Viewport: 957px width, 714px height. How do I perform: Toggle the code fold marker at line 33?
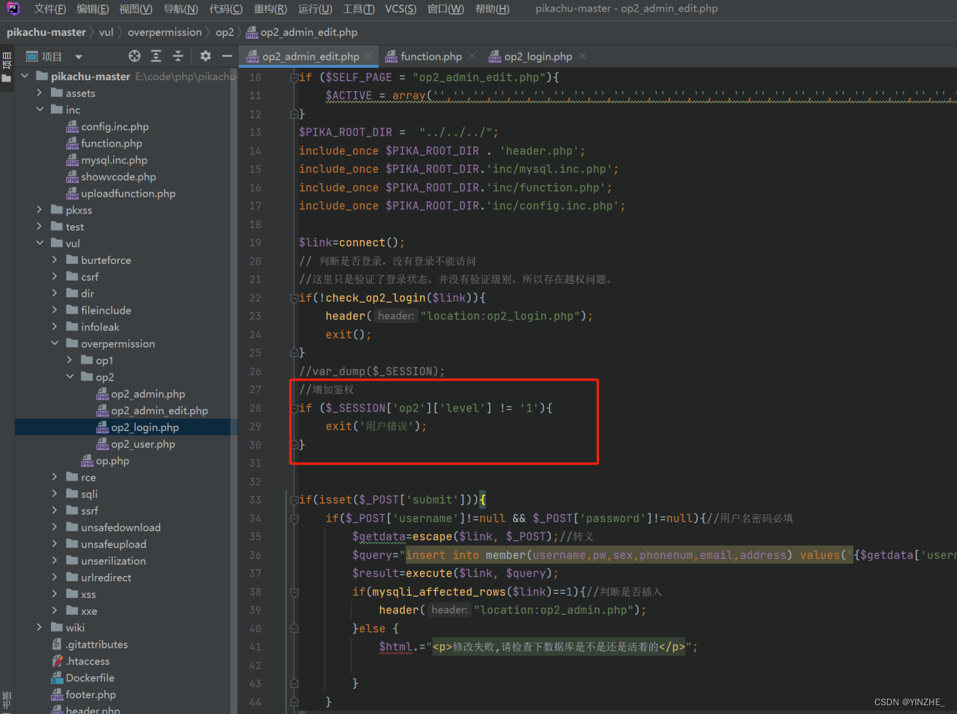tap(294, 500)
